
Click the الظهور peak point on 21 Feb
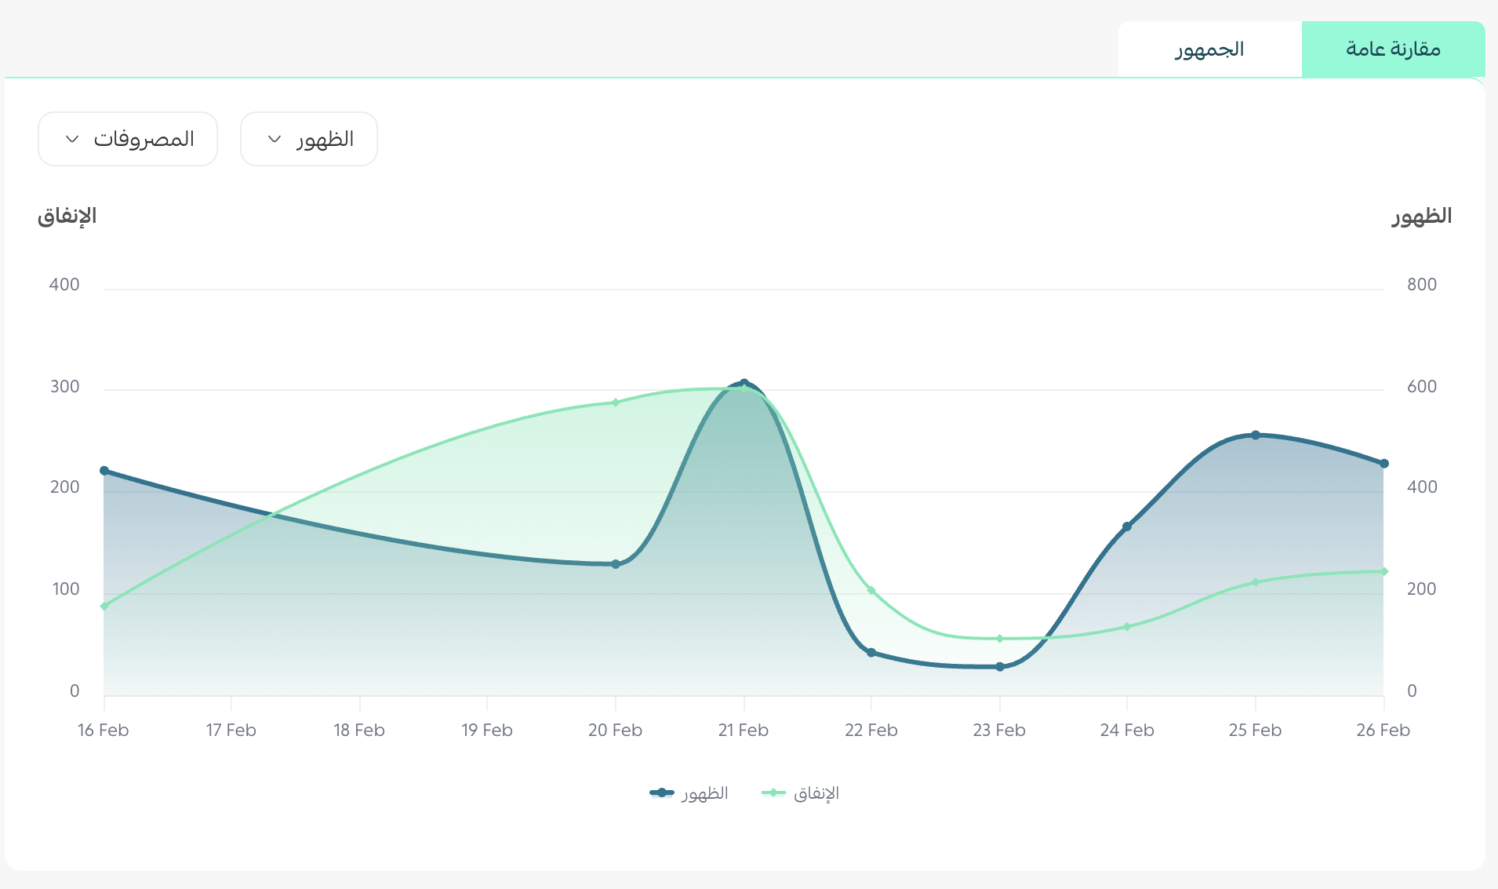pyautogui.click(x=744, y=384)
